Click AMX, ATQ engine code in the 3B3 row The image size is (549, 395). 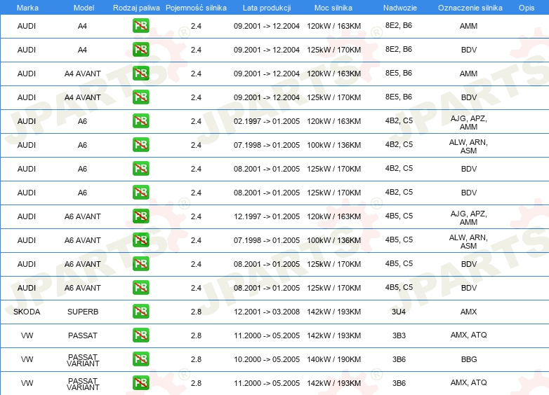tap(468, 335)
